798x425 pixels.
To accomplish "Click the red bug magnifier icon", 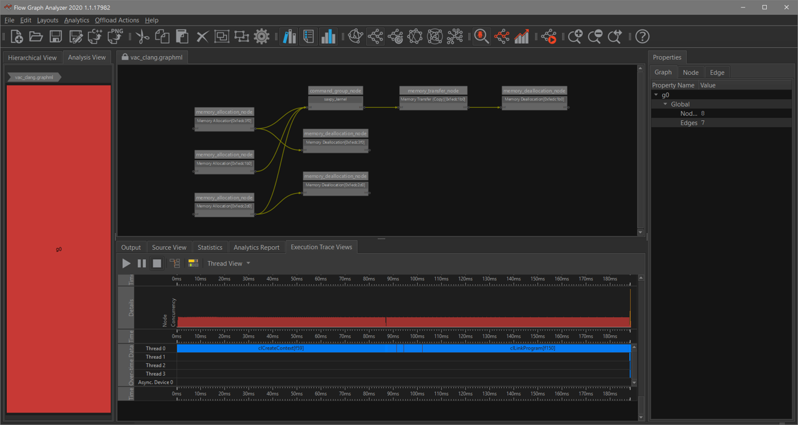I will (x=481, y=37).
